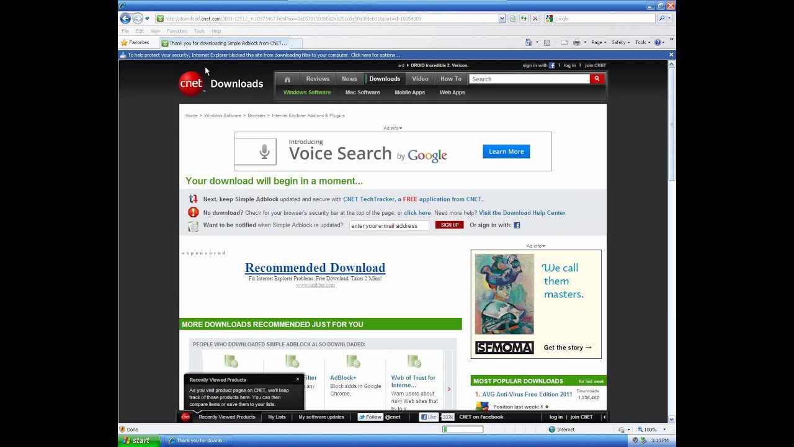Viewport: 794px width, 447px height.
Task: Click the Refresh icon next to address bar
Action: (x=524, y=19)
